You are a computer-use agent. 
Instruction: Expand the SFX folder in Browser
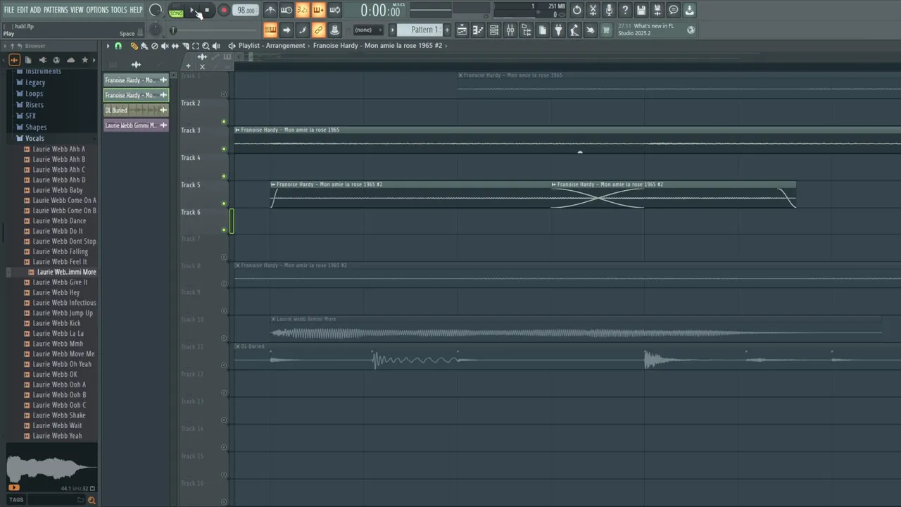click(30, 116)
